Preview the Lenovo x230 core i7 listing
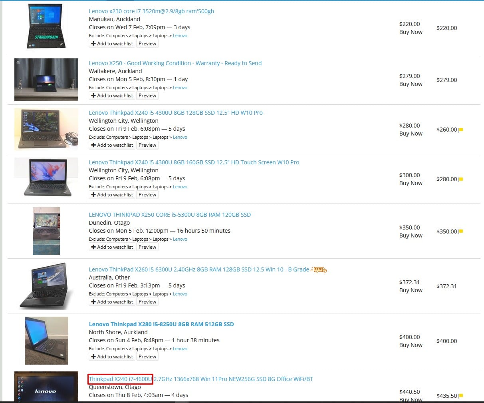The image size is (484, 403). click(147, 44)
